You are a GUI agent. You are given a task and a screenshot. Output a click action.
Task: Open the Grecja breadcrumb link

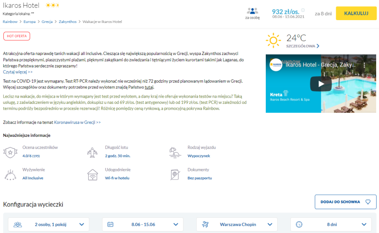pyautogui.click(x=47, y=22)
